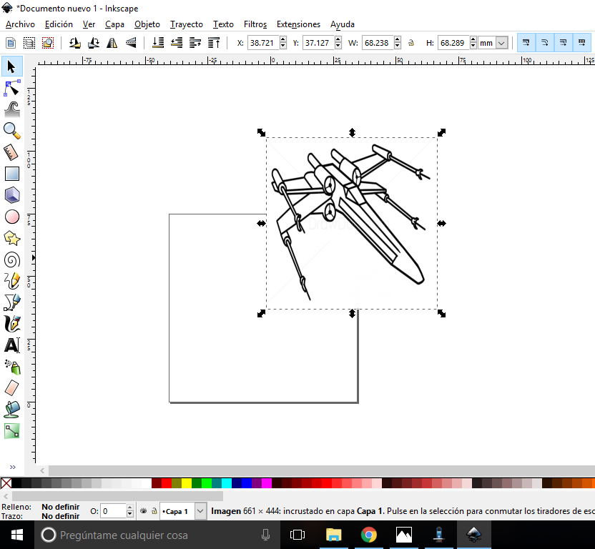Toggle move patterns with object
The height and width of the screenshot is (549, 595).
[582, 42]
